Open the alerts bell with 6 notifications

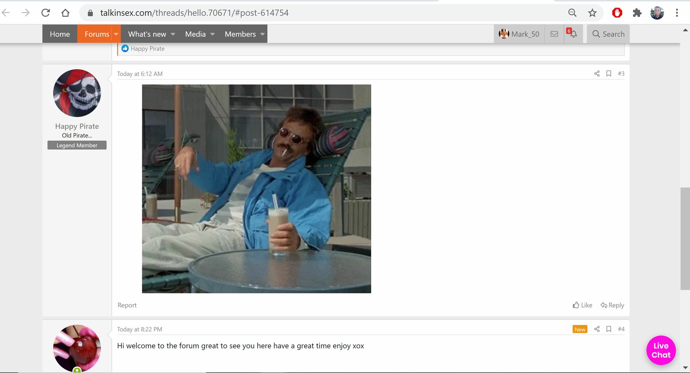click(573, 34)
